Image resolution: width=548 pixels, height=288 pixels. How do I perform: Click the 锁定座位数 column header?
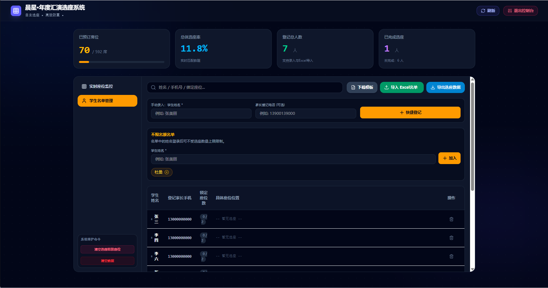[204, 198]
